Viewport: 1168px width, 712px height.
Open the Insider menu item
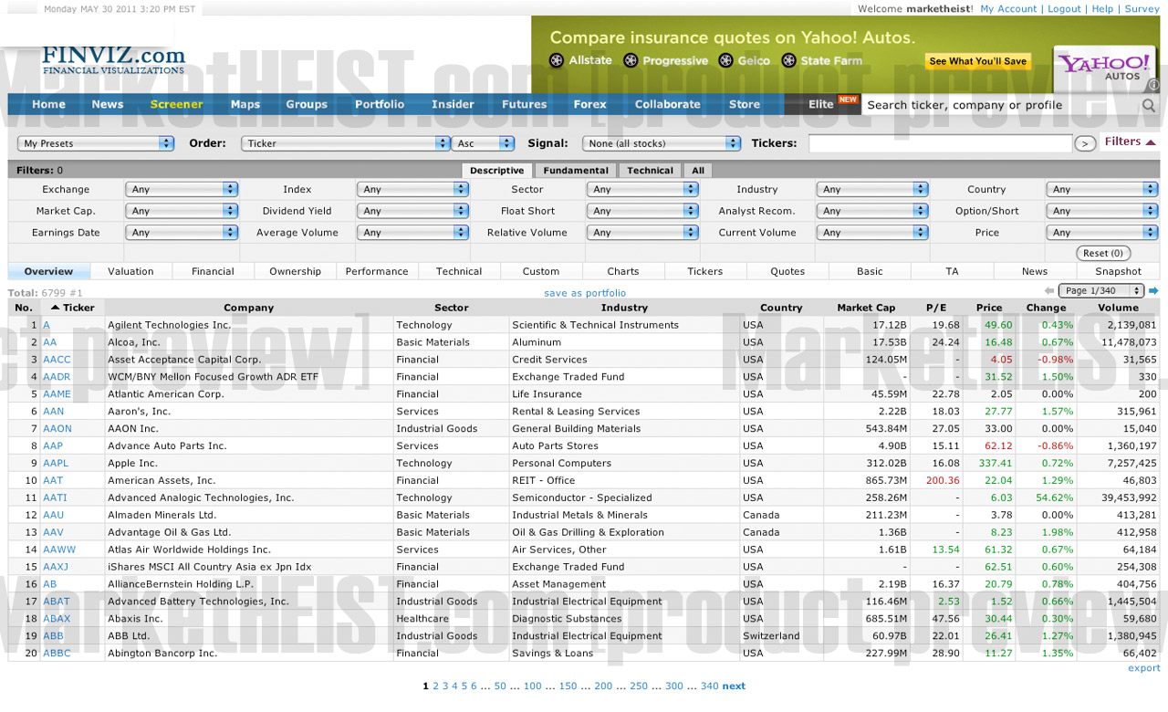click(x=453, y=104)
